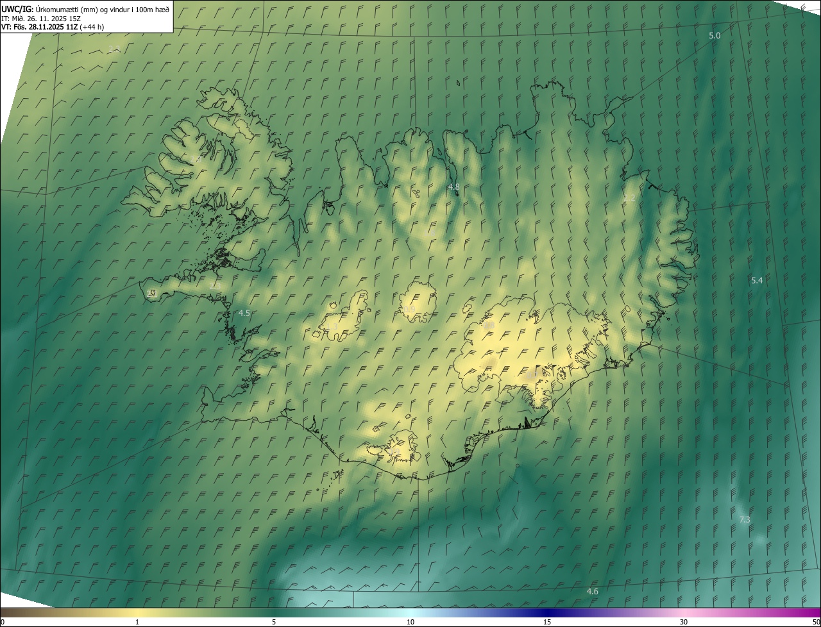The height and width of the screenshot is (627, 821).
Task: Click the 4.6 value label
Action: (593, 591)
